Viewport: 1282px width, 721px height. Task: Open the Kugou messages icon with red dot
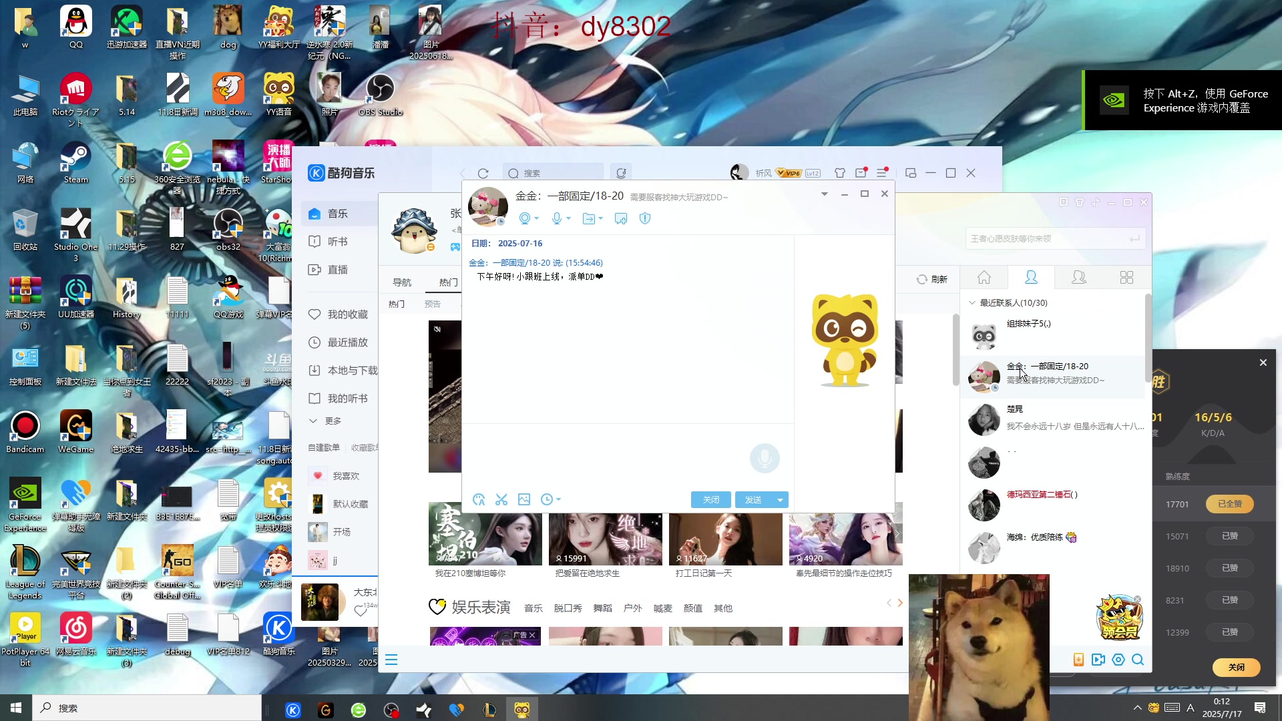861,173
